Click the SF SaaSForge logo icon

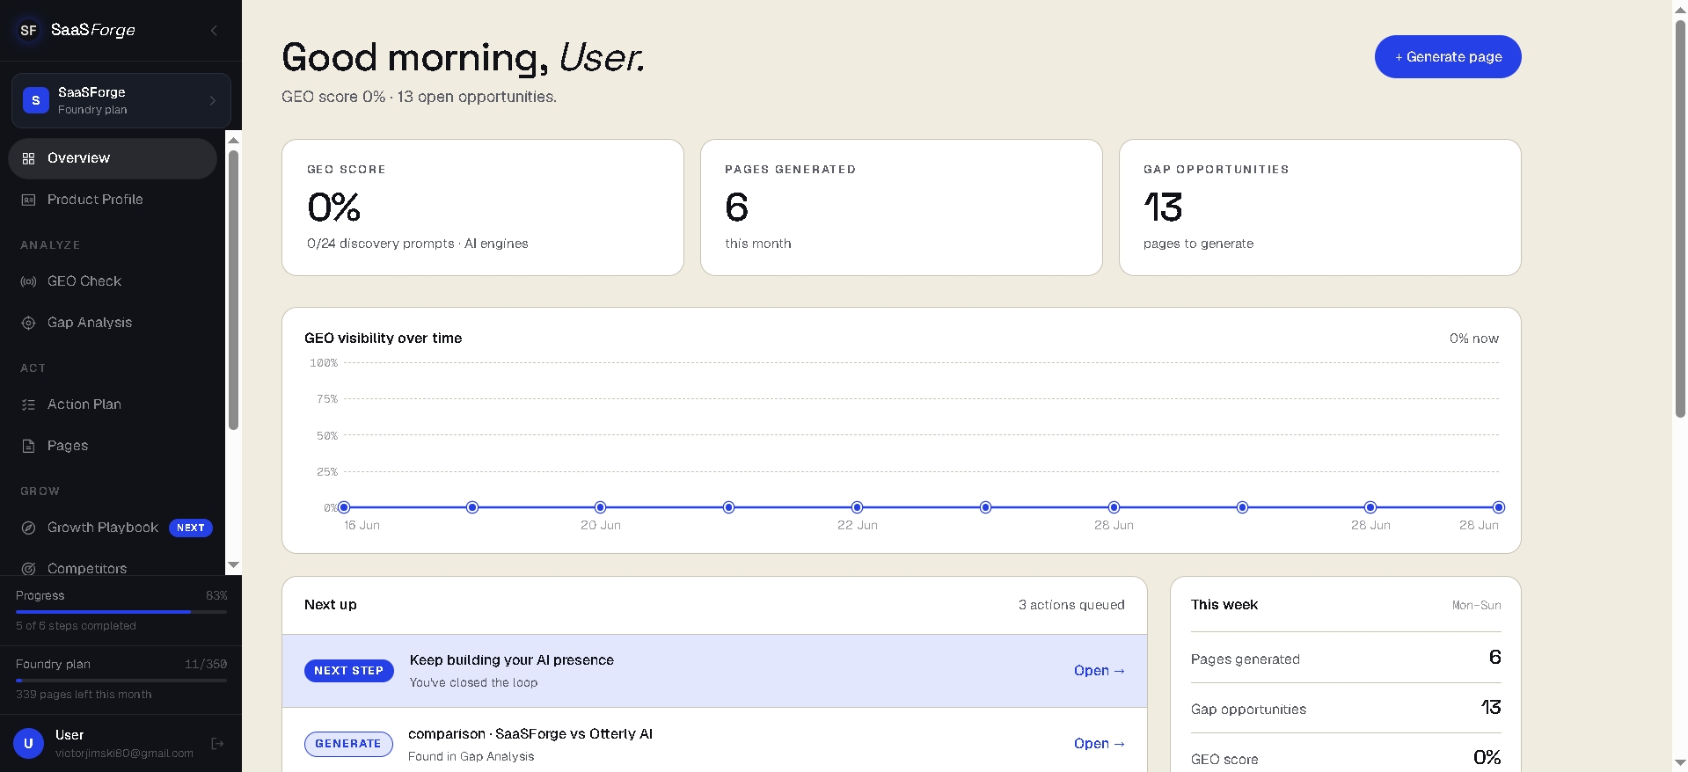pyautogui.click(x=28, y=30)
